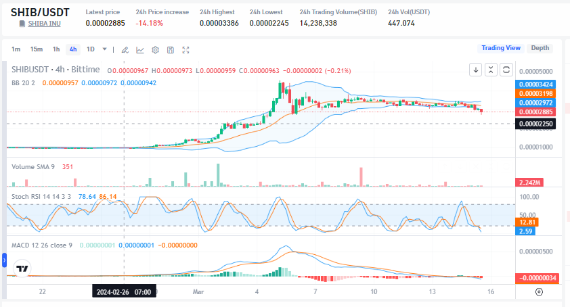Open chart settings gear icon
Viewport: 570px width, 307px height.
pos(155,50)
